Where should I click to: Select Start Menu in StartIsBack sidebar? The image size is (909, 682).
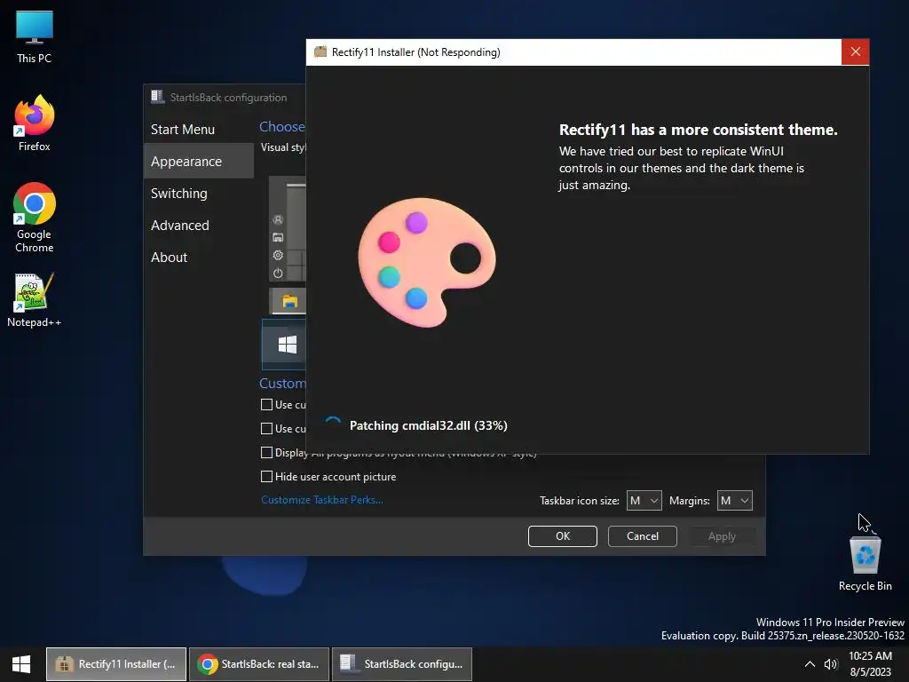(x=198, y=130)
